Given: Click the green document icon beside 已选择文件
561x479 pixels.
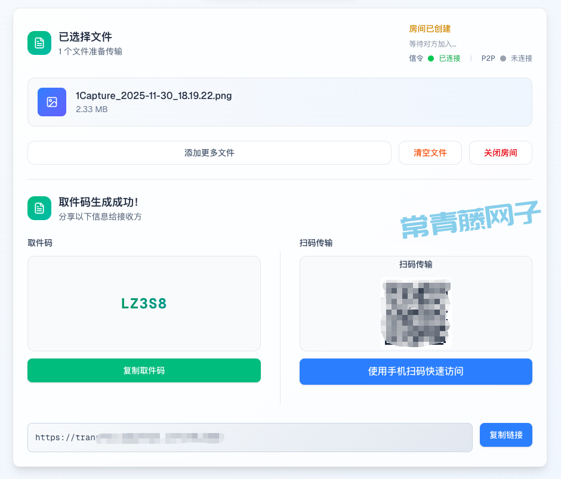Looking at the screenshot, I should (39, 43).
